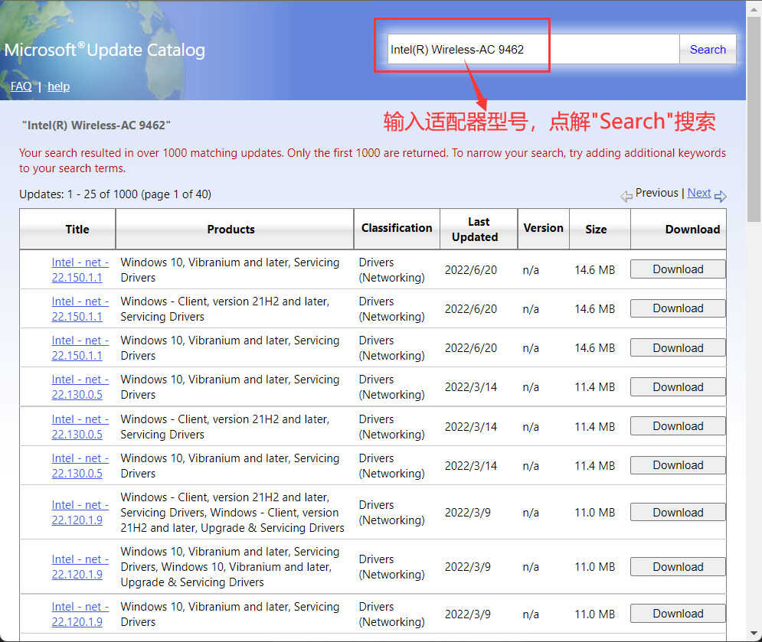Download sixth row 11.4 MB driver
762x642 pixels.
tap(678, 465)
